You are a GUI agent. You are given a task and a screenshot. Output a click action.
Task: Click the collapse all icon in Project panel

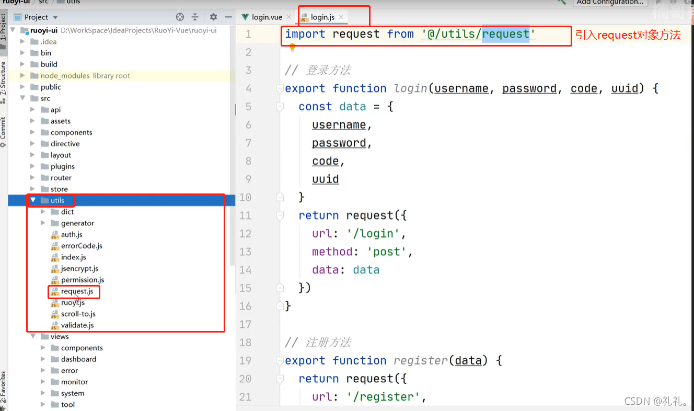point(195,17)
